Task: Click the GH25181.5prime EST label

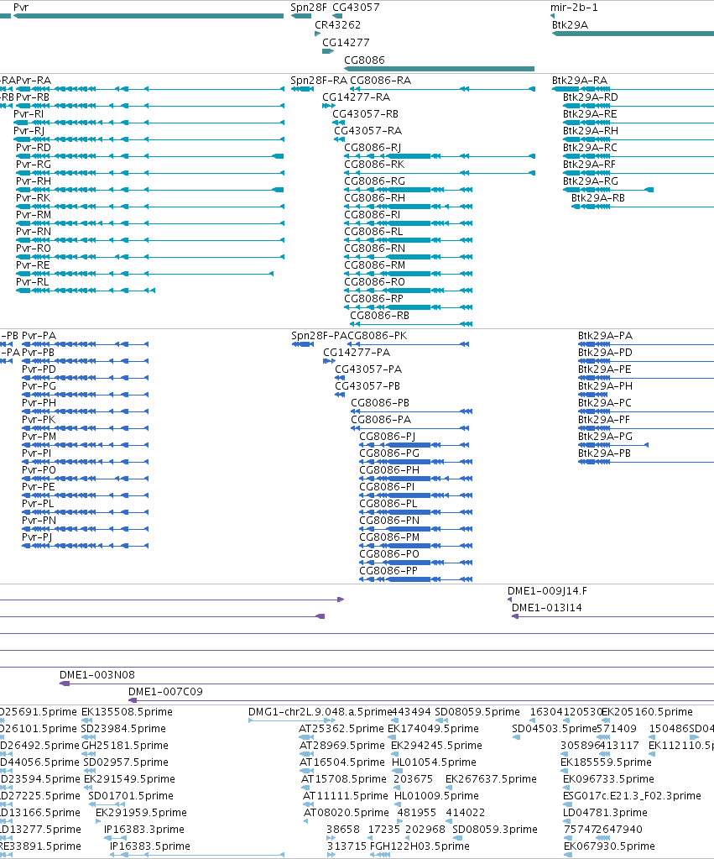Action: click(125, 746)
